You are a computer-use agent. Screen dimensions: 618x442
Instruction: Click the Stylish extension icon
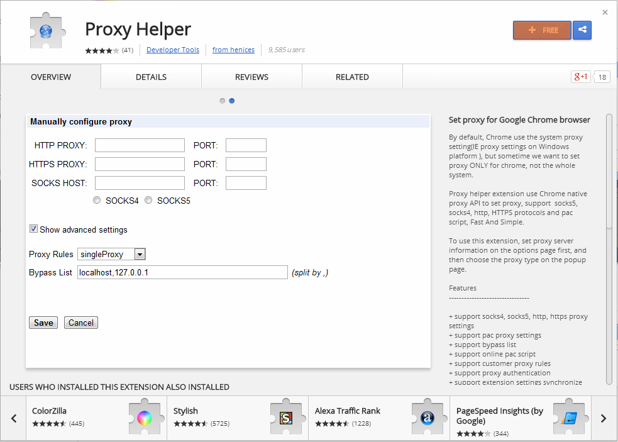[x=286, y=418]
